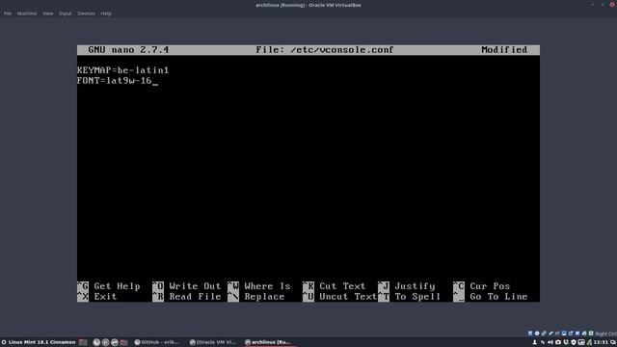This screenshot has width=617, height=347.
Task: Switch to the Oracle VM VirtualBox Manager window
Action: pyautogui.click(x=213, y=342)
